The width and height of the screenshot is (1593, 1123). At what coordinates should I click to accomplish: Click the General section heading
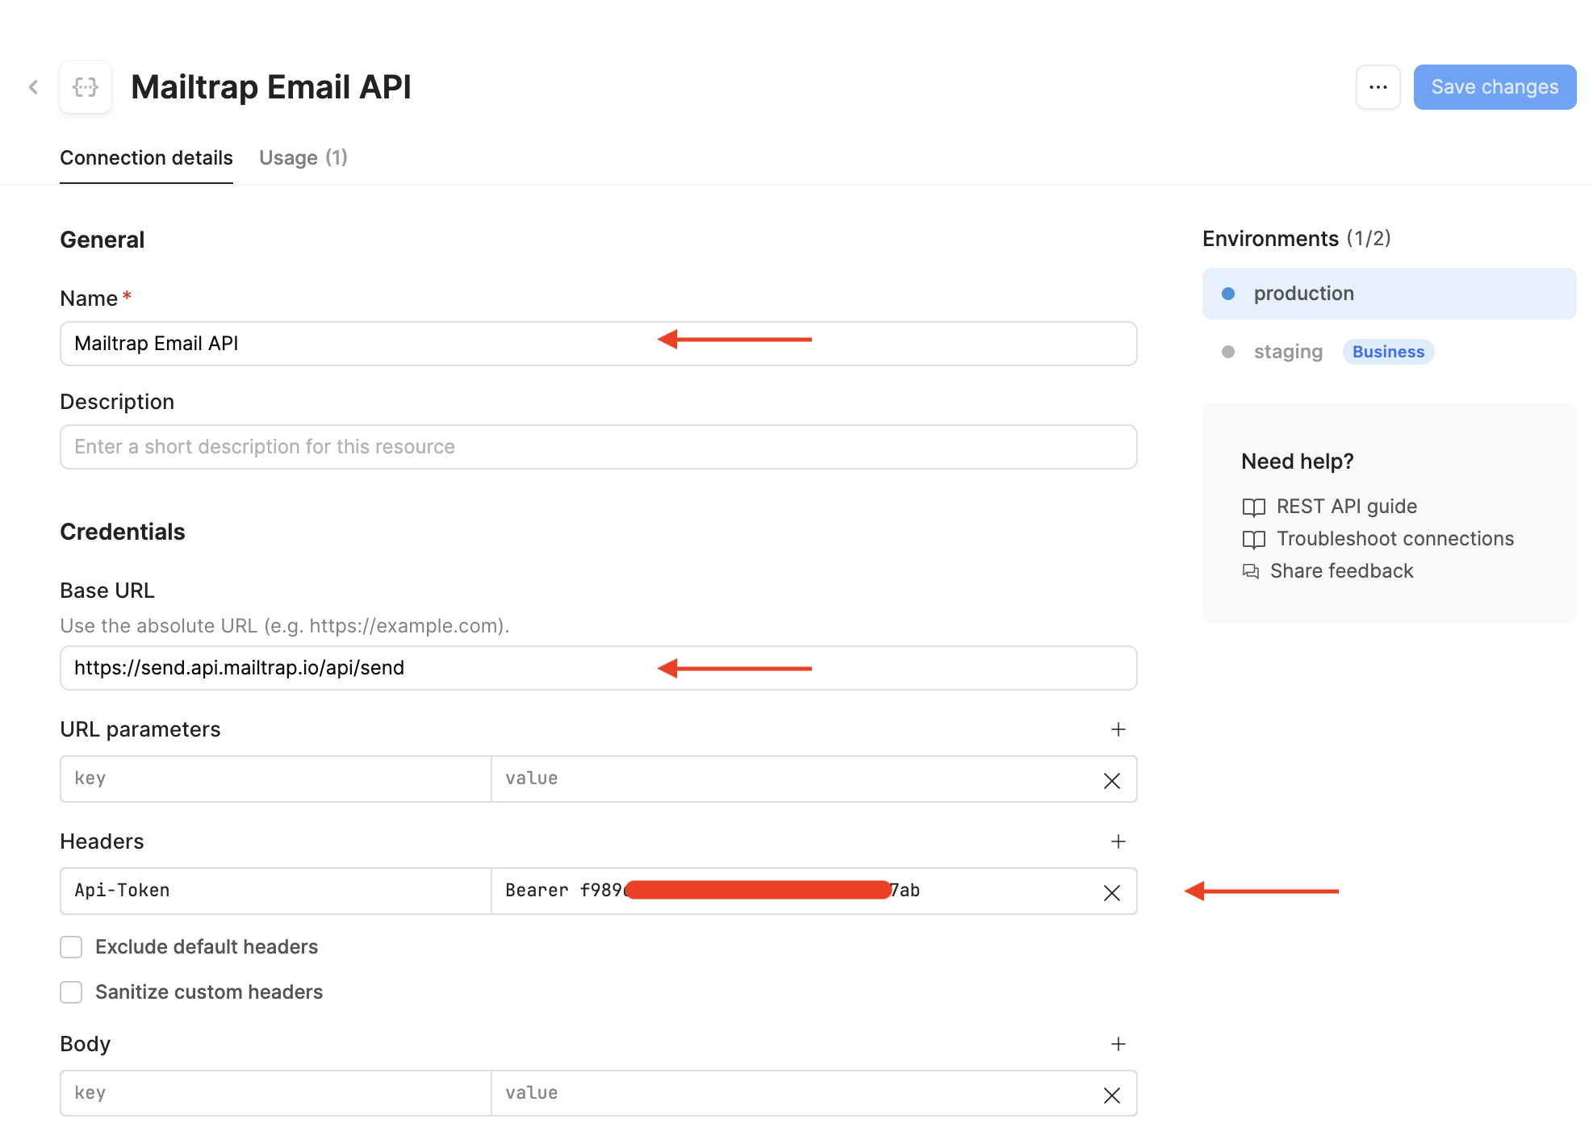click(102, 240)
